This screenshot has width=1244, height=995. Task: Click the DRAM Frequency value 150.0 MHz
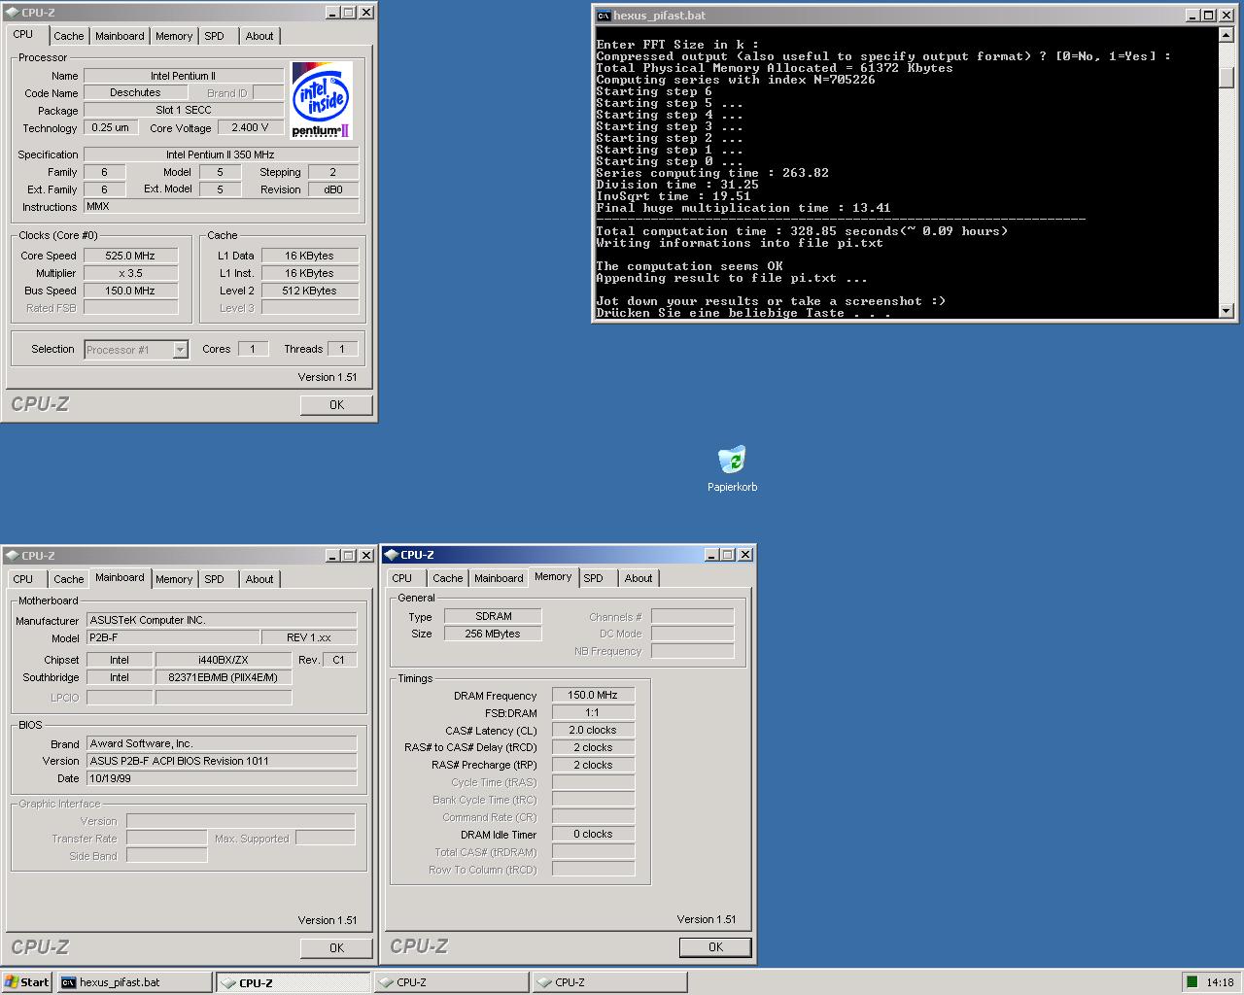click(x=593, y=696)
